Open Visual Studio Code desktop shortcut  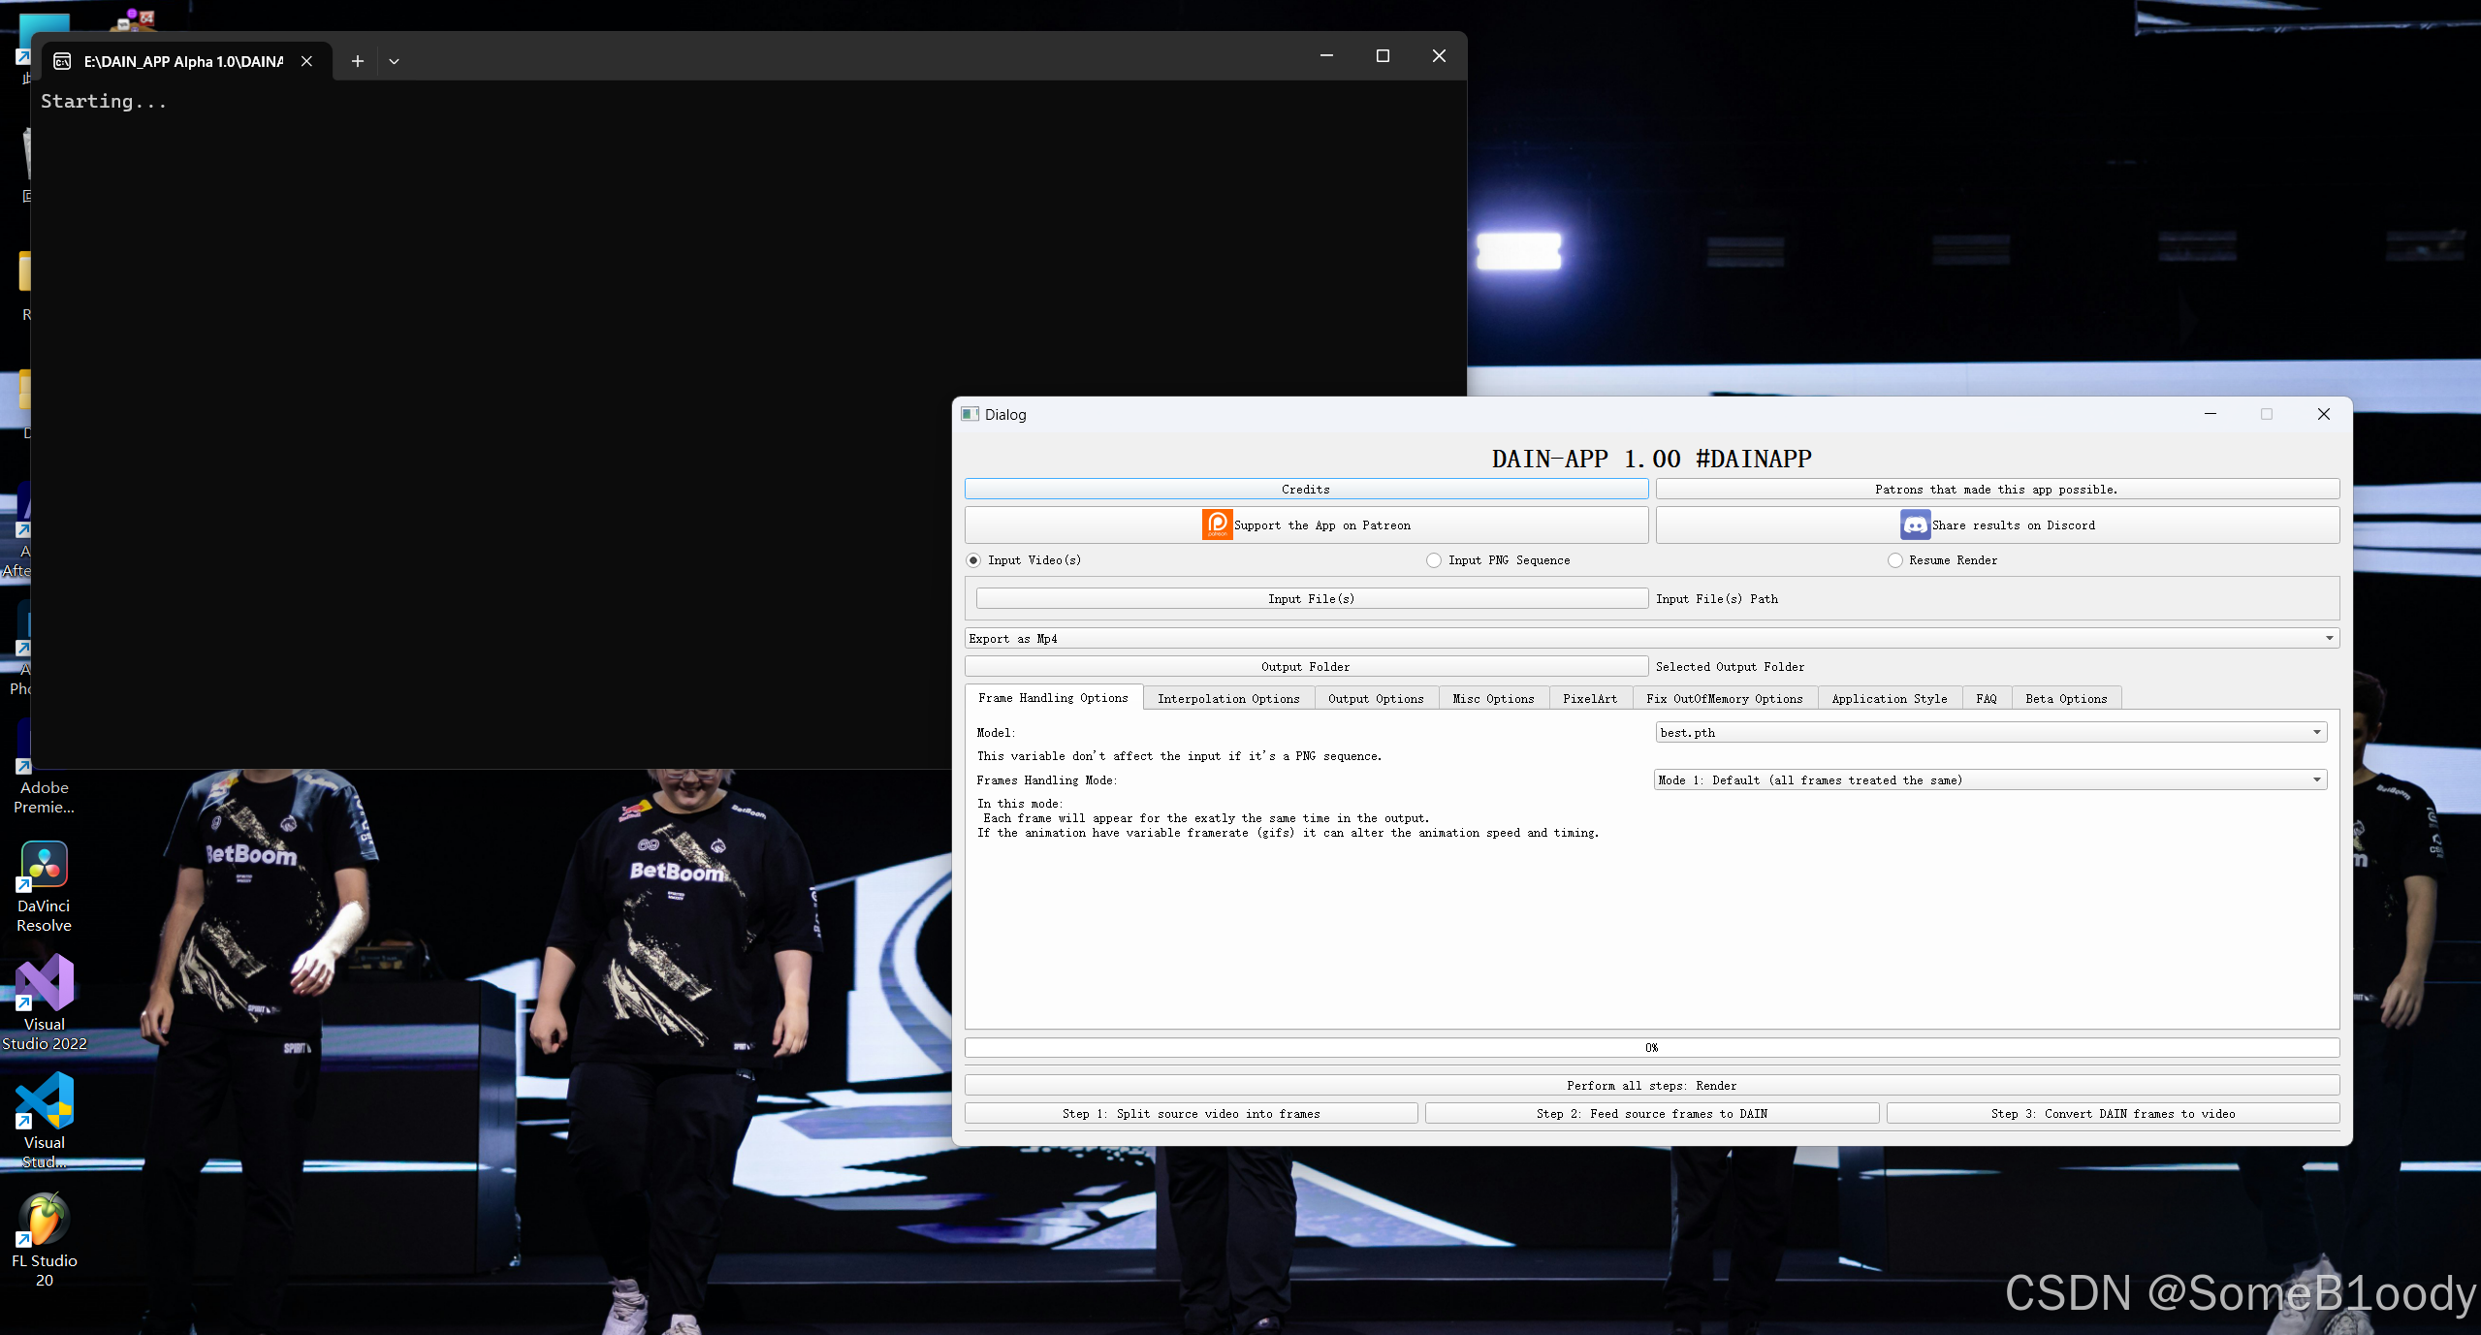point(45,1101)
